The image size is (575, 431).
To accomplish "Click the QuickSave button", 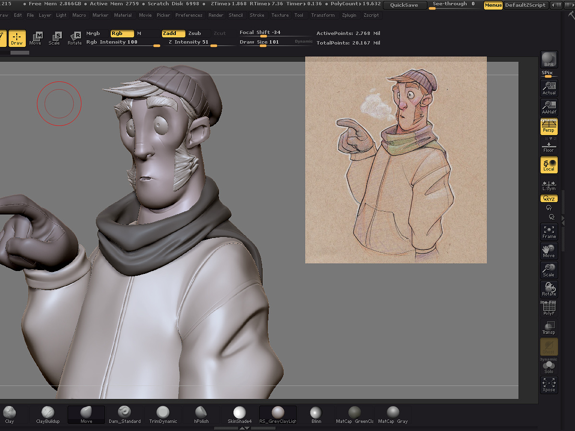I will tap(404, 5).
